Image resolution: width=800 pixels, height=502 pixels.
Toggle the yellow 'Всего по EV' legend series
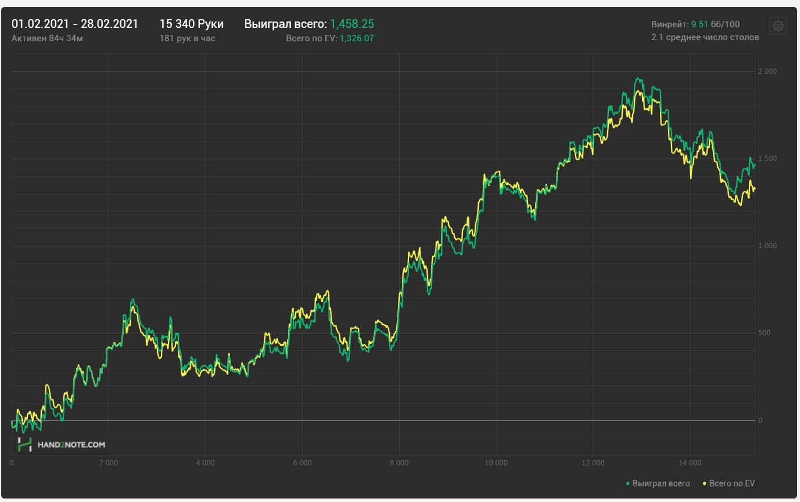(x=729, y=483)
